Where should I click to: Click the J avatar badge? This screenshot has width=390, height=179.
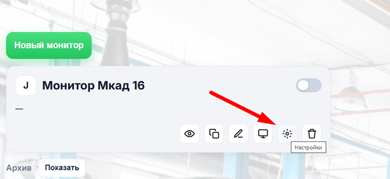[x=26, y=85]
